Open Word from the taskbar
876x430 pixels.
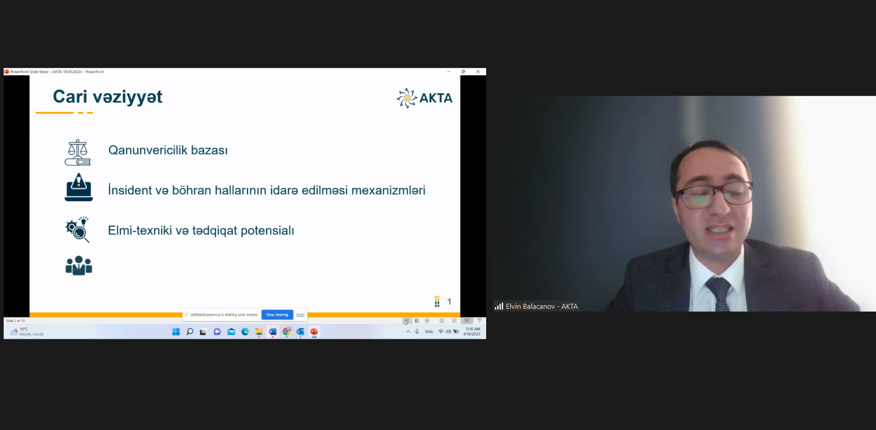(273, 332)
